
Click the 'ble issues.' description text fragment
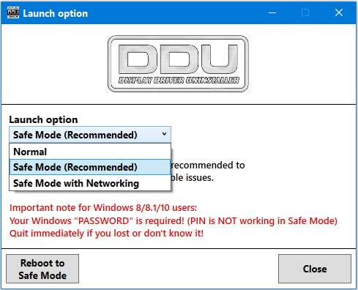click(193, 178)
